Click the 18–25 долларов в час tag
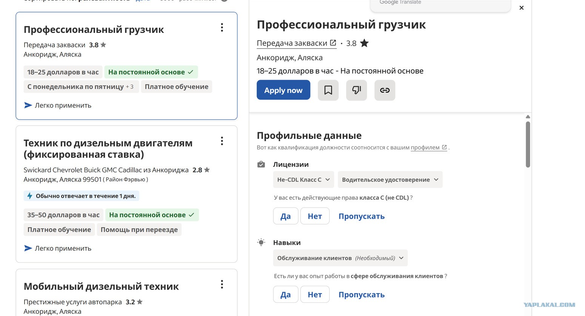Image resolution: width=585 pixels, height=316 pixels. 63,72
